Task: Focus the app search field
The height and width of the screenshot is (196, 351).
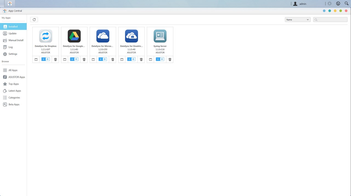Action: [330, 20]
